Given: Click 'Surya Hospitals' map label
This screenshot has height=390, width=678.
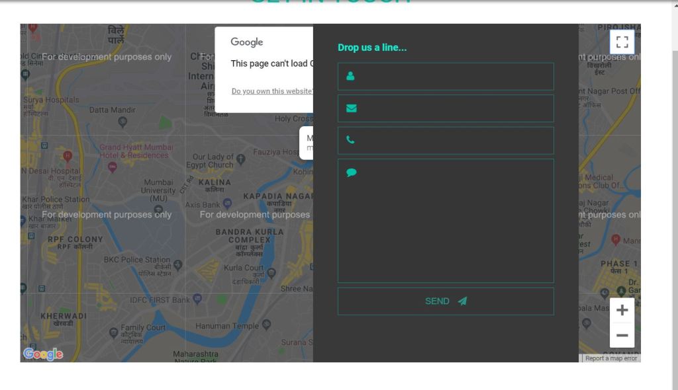Looking at the screenshot, I should (x=51, y=100).
